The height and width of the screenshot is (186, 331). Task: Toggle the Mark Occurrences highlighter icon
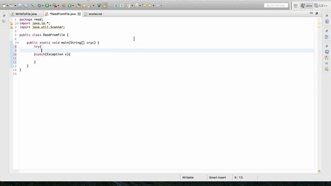104,6
